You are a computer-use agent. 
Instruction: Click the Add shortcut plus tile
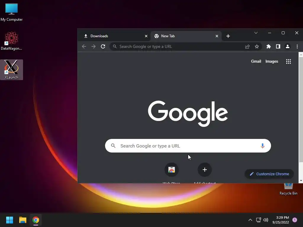pyautogui.click(x=205, y=170)
